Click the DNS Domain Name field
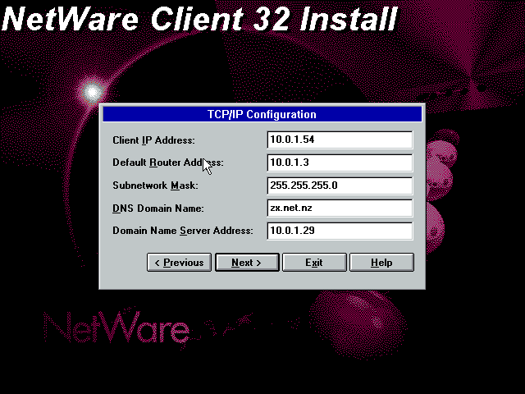Viewport: 525px width, 394px height. (x=340, y=208)
